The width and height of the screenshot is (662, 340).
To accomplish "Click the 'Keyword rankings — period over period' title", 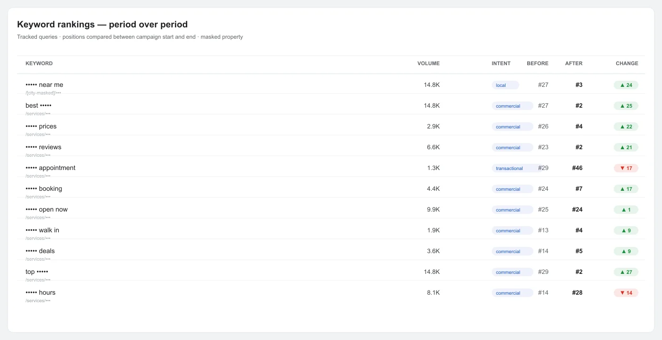I will [x=102, y=25].
